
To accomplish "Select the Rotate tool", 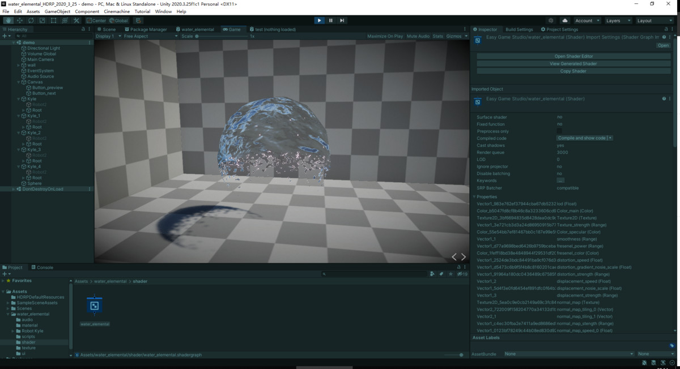I will tap(31, 20).
